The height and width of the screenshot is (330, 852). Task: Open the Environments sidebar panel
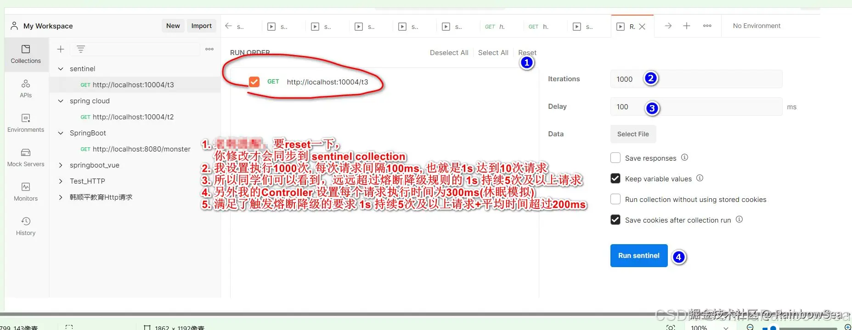click(26, 123)
